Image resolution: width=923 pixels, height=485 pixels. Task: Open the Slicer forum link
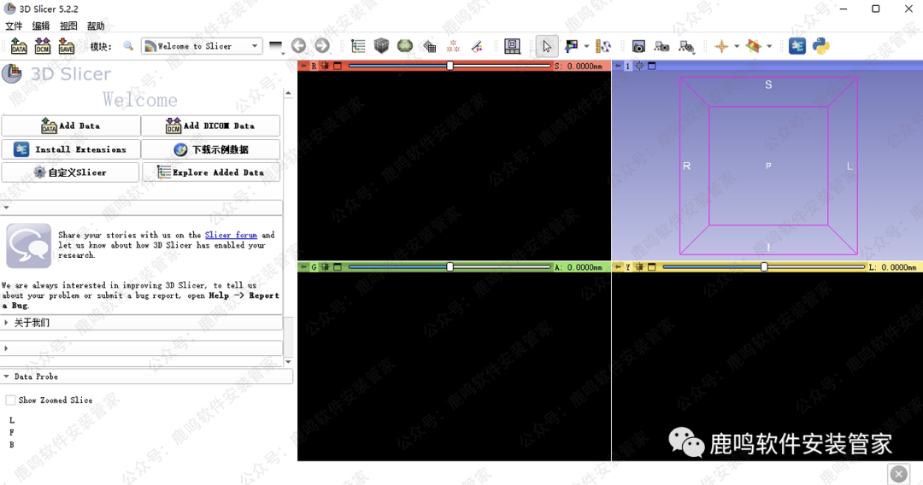pyautogui.click(x=231, y=235)
